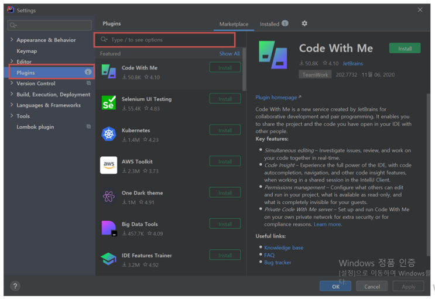Open the plugins gear settings menu
This screenshot has height=299, width=435.
[304, 23]
